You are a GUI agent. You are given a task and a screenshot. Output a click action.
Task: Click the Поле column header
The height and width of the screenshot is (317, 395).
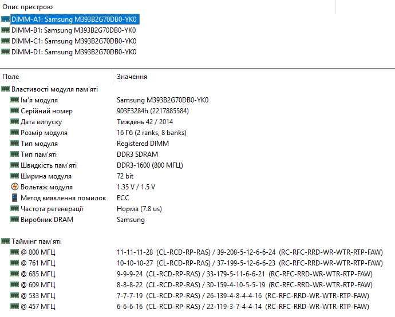[x=10, y=77]
